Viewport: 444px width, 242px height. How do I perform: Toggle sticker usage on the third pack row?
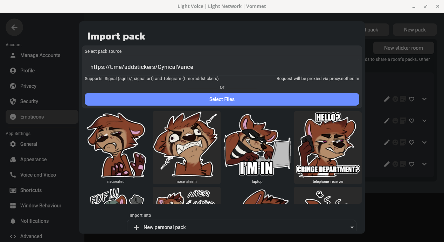(x=403, y=142)
